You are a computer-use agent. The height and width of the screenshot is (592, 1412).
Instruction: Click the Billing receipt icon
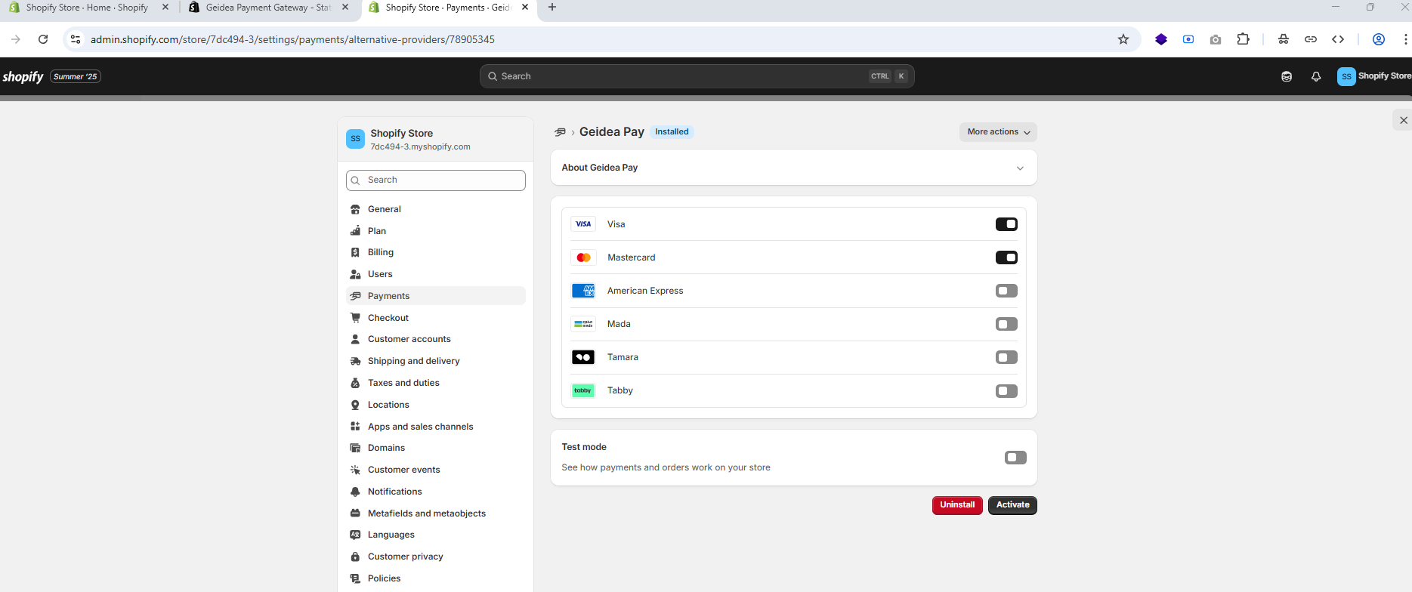(355, 252)
